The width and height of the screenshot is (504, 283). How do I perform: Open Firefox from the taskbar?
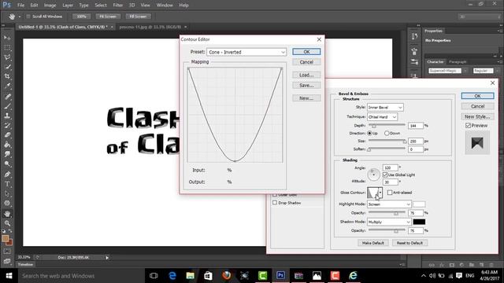point(226,275)
